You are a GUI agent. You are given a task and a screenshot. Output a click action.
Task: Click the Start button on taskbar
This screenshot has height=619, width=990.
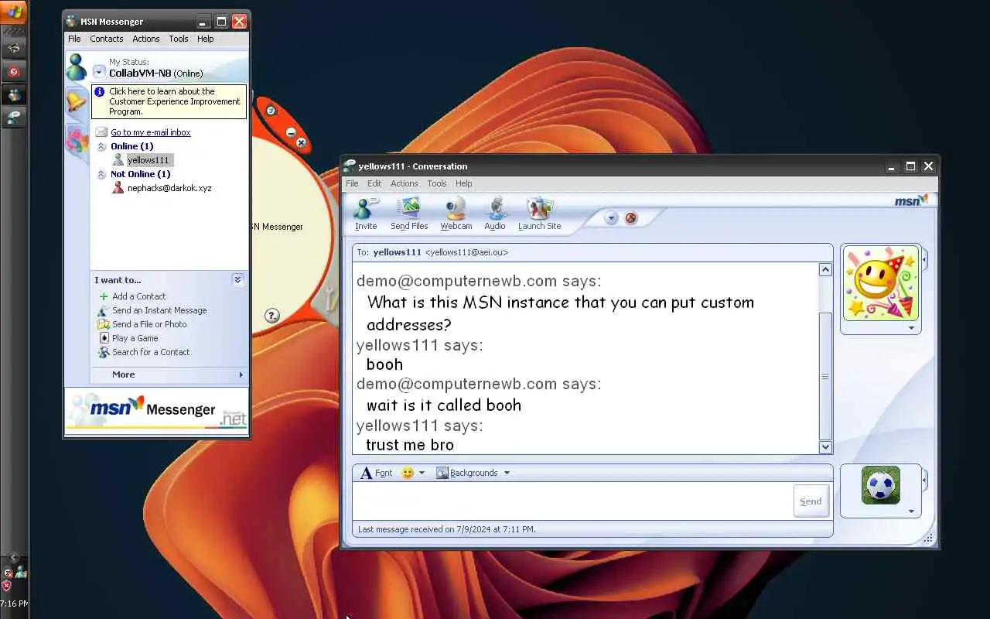(14, 12)
